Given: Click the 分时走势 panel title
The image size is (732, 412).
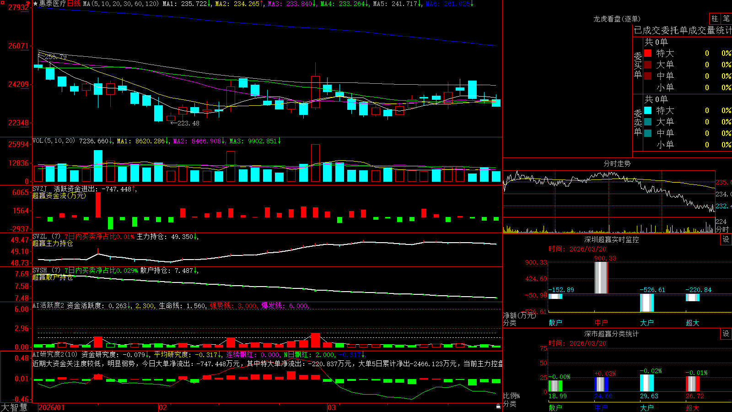Looking at the screenshot, I should coord(617,163).
